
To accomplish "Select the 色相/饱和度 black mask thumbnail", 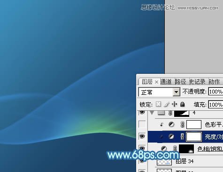I will tap(186, 149).
